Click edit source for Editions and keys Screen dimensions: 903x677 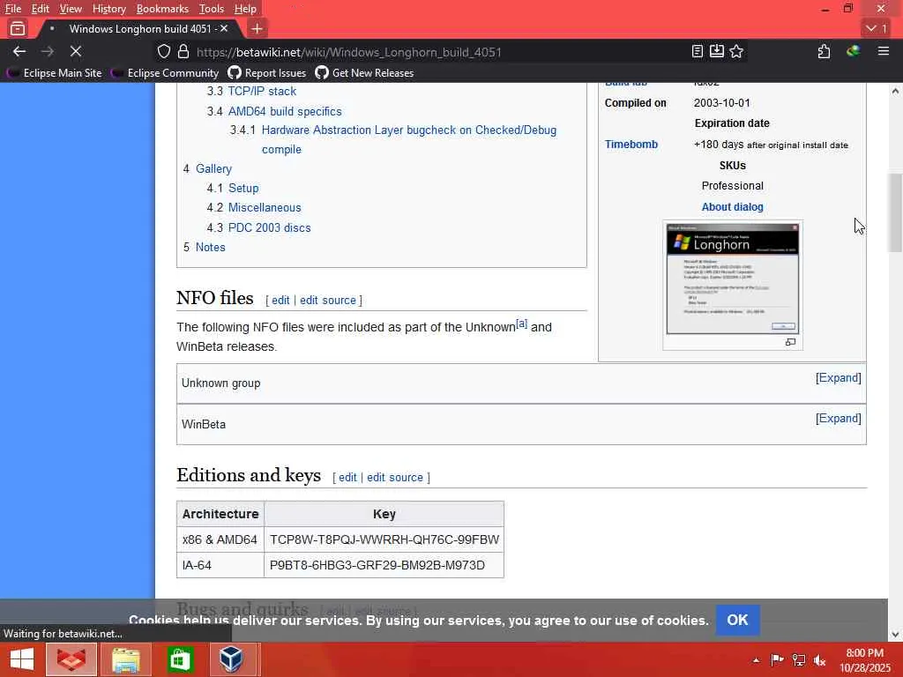(x=395, y=477)
